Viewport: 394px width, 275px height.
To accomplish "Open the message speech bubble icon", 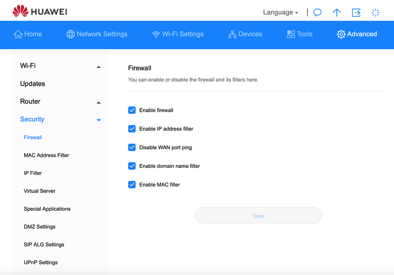I will 317,12.
